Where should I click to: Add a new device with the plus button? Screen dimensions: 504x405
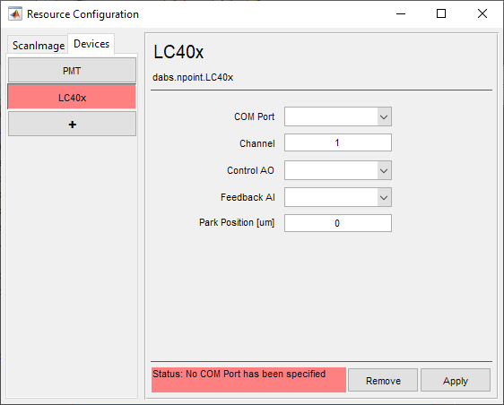coord(72,124)
